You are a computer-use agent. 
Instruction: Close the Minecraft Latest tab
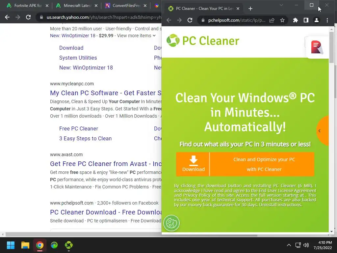click(96, 6)
